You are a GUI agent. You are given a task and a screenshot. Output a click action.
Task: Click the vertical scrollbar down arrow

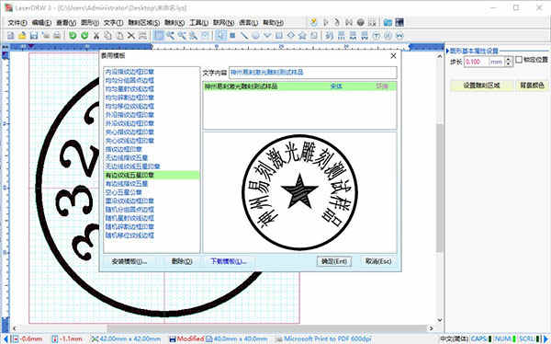440,320
